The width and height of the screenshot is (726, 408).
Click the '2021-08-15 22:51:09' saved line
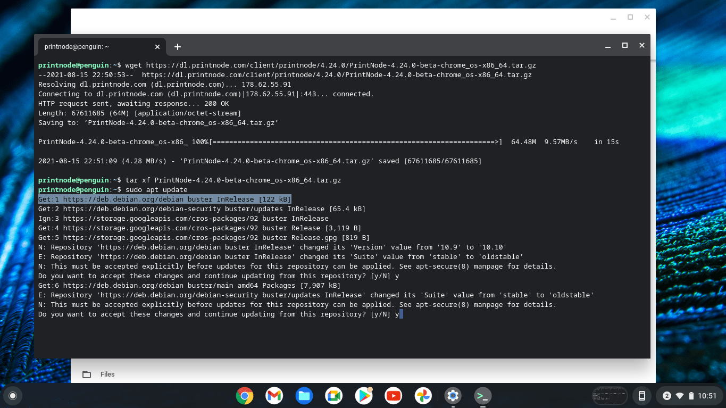point(260,161)
